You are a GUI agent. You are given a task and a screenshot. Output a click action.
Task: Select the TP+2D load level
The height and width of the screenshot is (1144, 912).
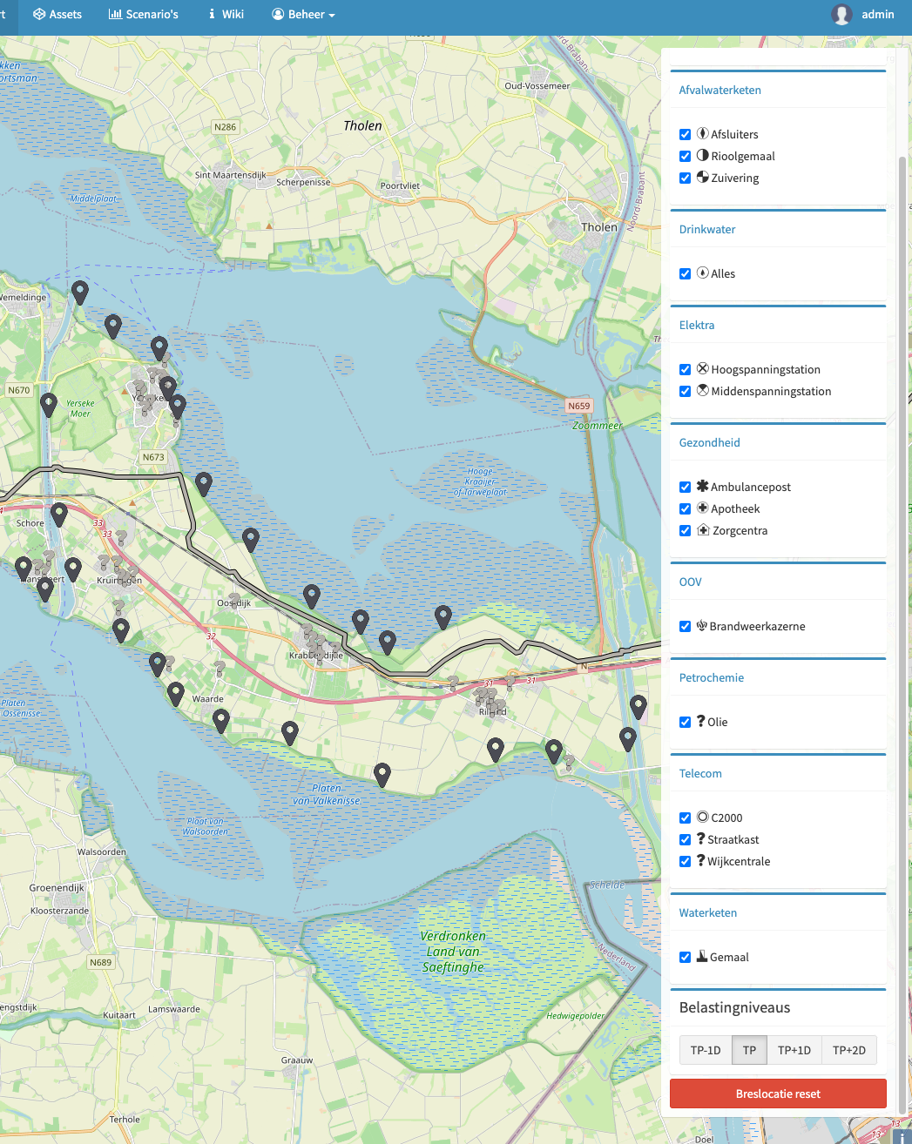[x=849, y=1050]
